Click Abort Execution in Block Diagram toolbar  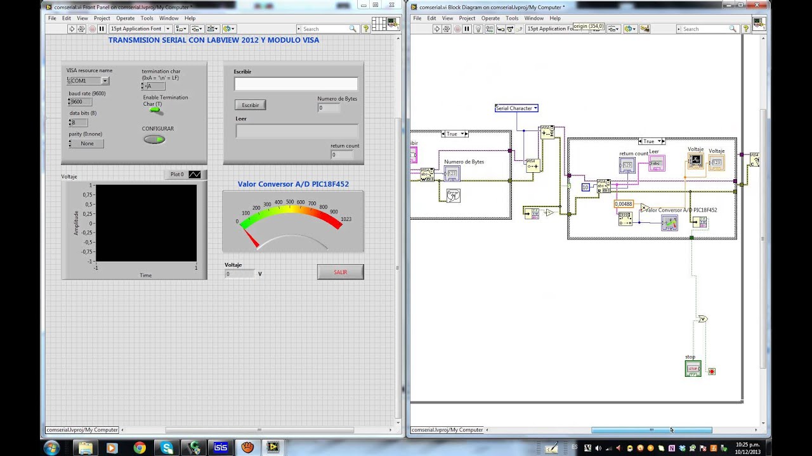pos(457,29)
